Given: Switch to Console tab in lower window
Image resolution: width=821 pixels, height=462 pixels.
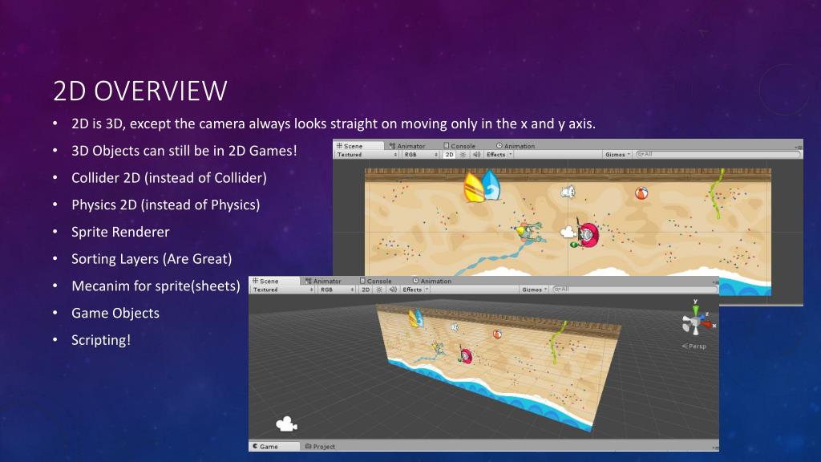Looking at the screenshot, I should 375,282.
